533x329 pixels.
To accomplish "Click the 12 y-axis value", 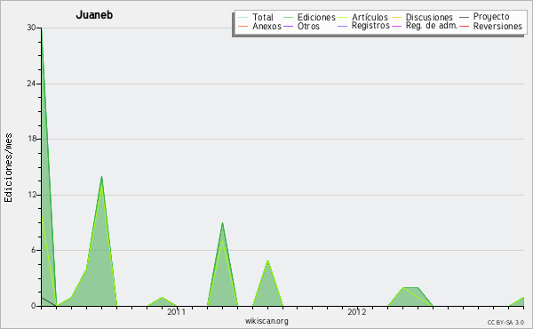I will pos(31,195).
